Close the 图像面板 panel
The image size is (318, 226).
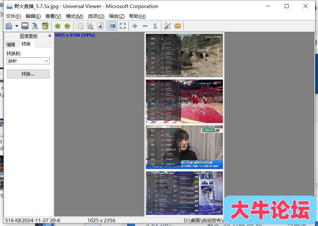click(50, 36)
